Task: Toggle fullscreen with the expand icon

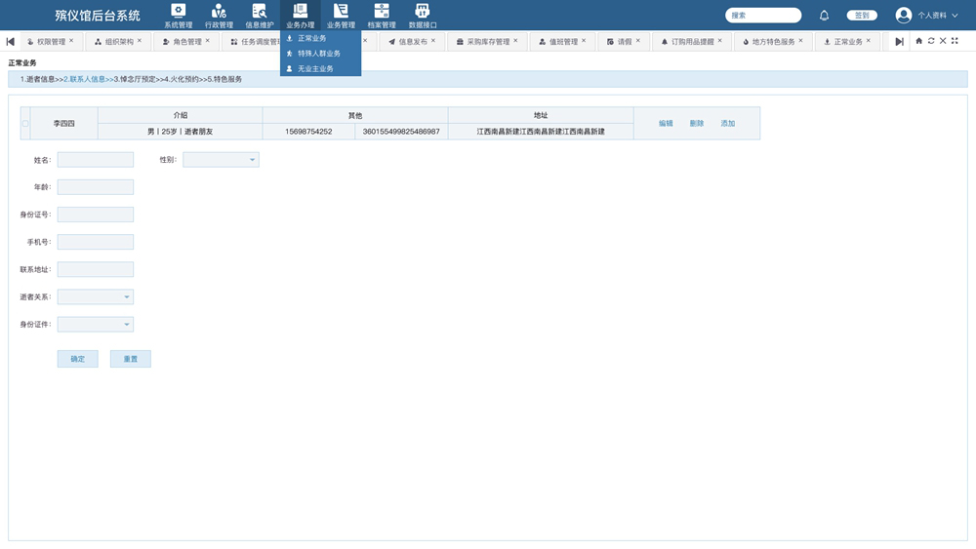Action: [955, 41]
